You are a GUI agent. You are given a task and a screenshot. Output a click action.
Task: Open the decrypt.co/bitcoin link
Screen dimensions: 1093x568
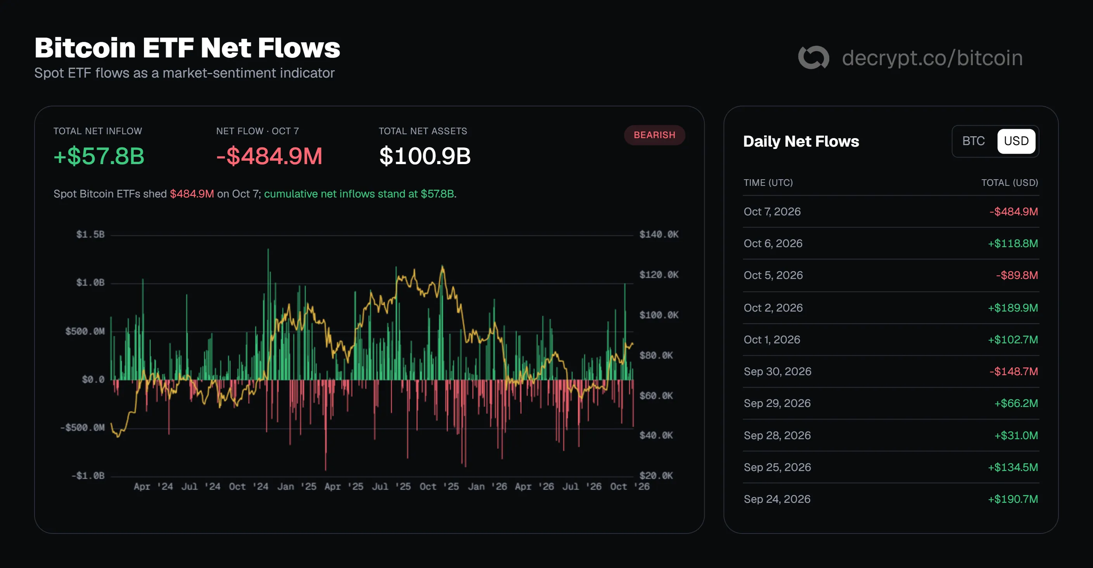(x=932, y=58)
